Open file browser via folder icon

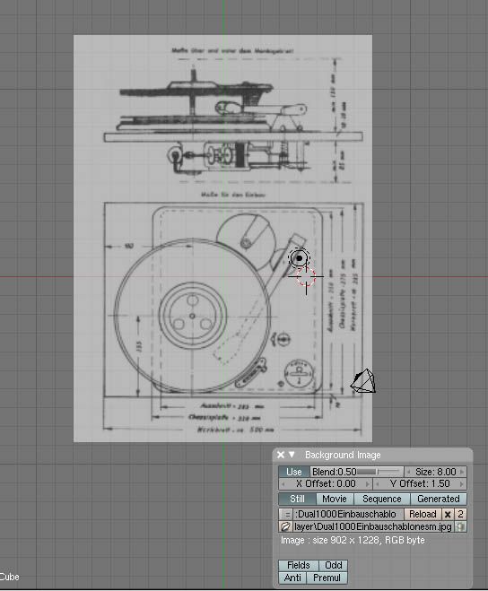pyautogui.click(x=285, y=526)
